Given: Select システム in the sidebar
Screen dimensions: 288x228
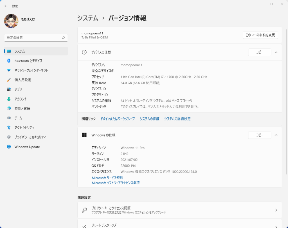Looking at the screenshot, I should tap(36, 51).
